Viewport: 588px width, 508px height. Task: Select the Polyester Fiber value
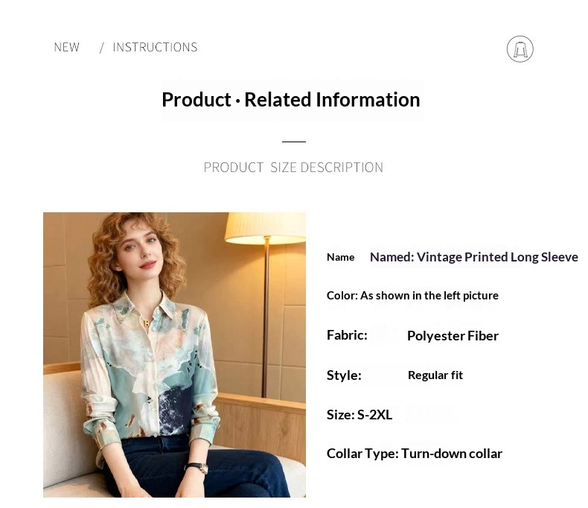pos(453,336)
